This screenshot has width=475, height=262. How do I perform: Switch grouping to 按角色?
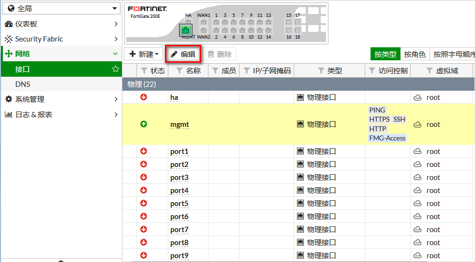(x=415, y=55)
